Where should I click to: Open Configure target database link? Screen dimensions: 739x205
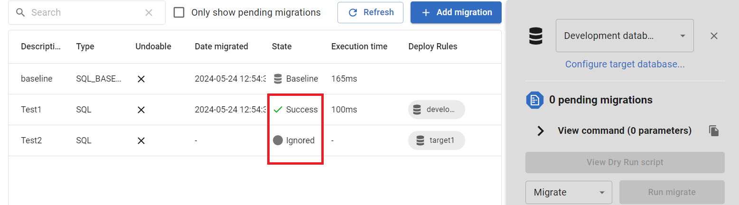click(625, 65)
